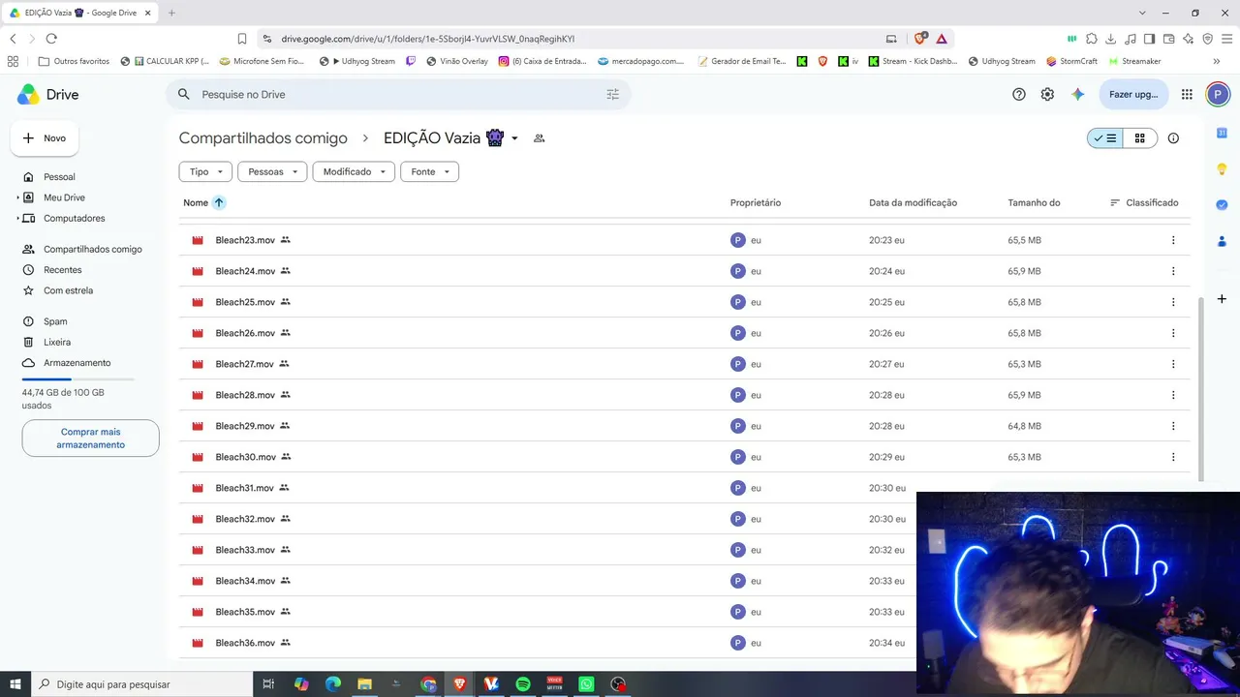Open Spotify from the taskbar
Image resolution: width=1240 pixels, height=697 pixels.
pyautogui.click(x=523, y=684)
